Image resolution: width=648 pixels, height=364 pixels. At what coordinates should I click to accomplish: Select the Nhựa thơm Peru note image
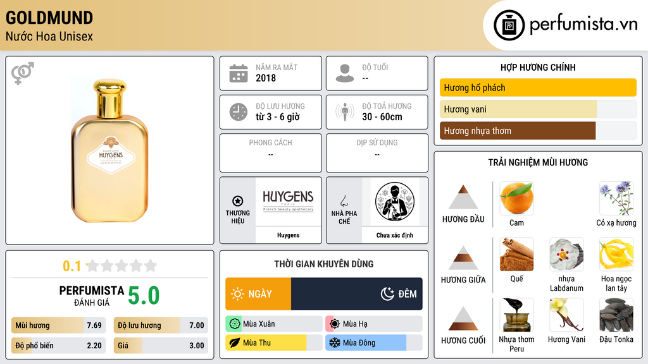[516, 315]
